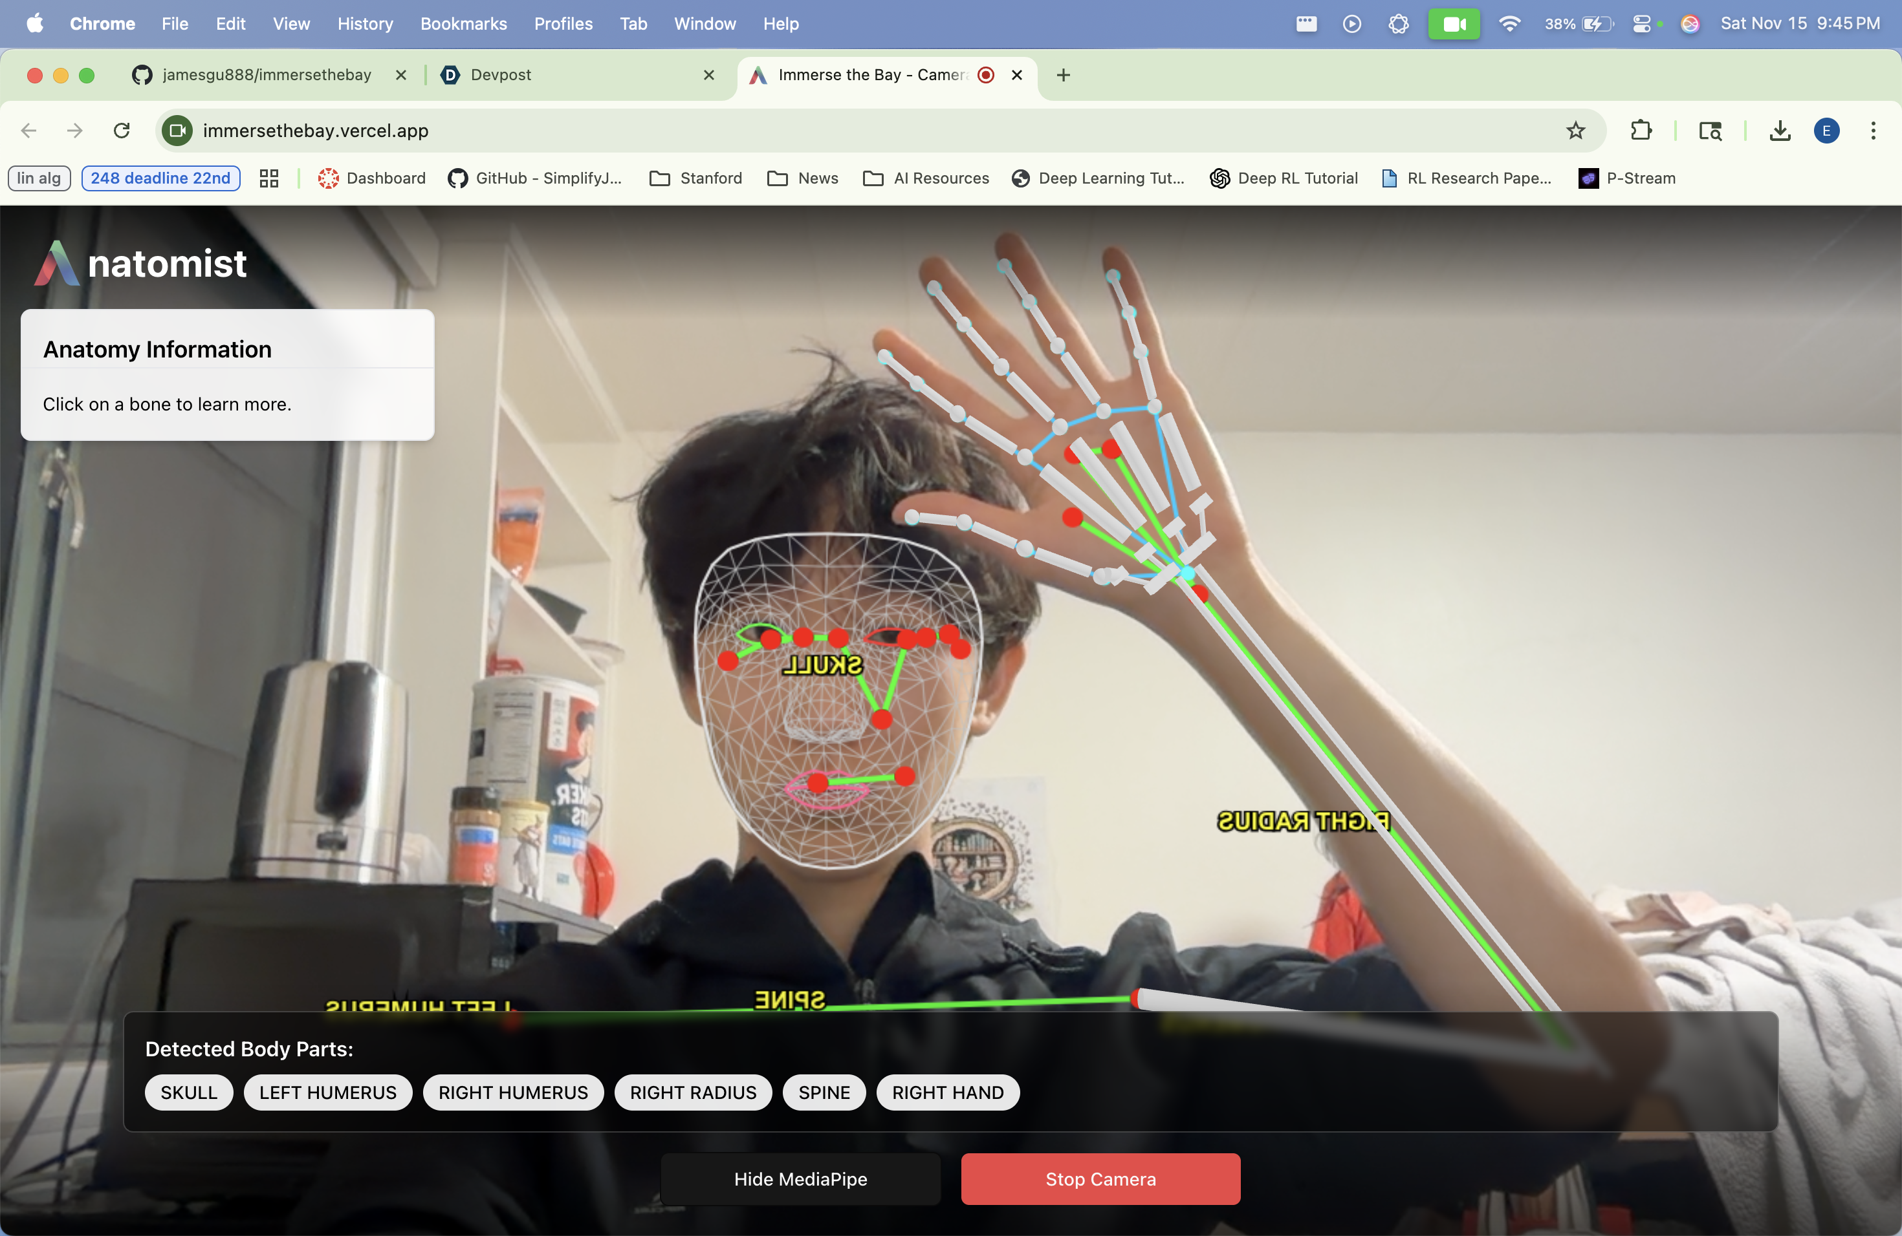The width and height of the screenshot is (1902, 1236).
Task: Open the Bookmarks menu in the menu bar
Action: tap(463, 24)
